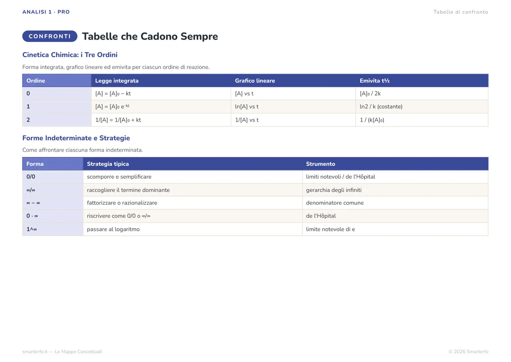The height and width of the screenshot is (362, 511).
Task: Select the line 'Come affrontare ciascuna forma indeterminata.'
Action: (x=83, y=150)
